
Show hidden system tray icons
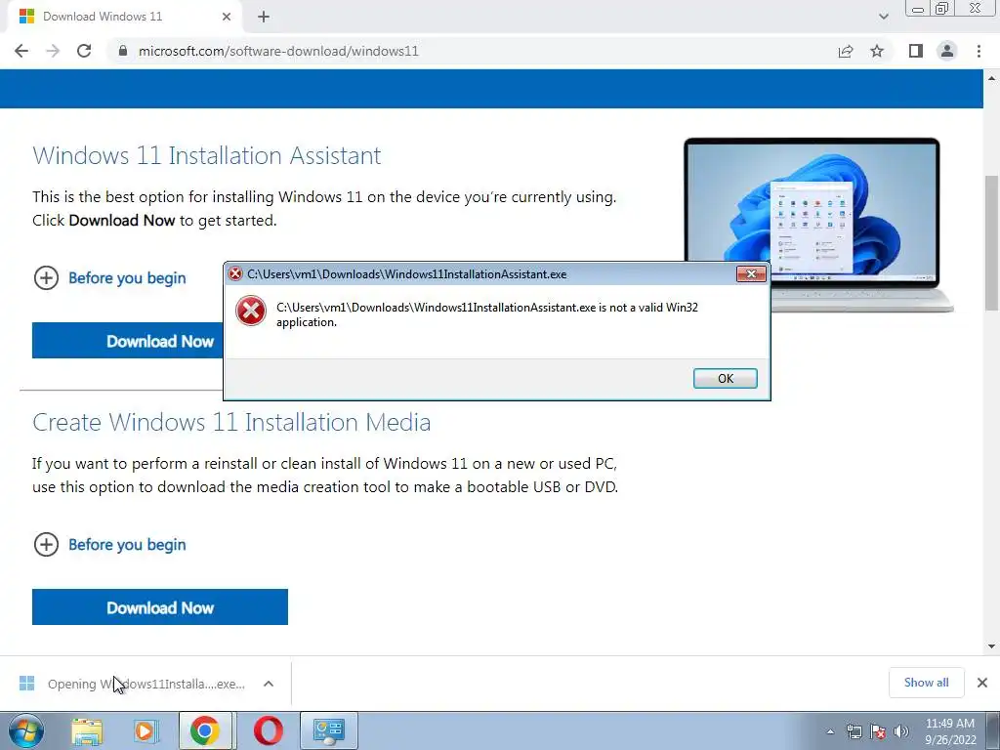830,731
